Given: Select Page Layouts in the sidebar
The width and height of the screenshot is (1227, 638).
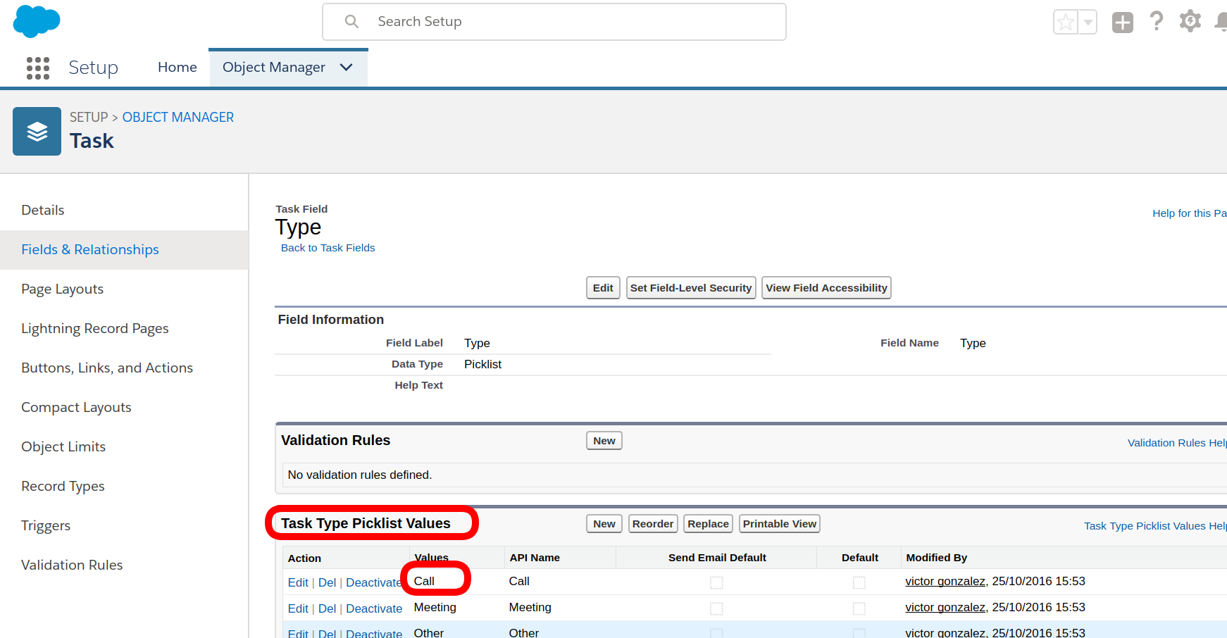Looking at the screenshot, I should pyautogui.click(x=62, y=289).
